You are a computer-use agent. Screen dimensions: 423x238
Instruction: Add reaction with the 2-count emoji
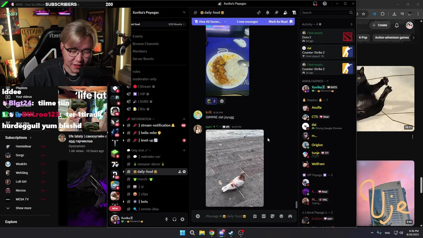point(211,101)
